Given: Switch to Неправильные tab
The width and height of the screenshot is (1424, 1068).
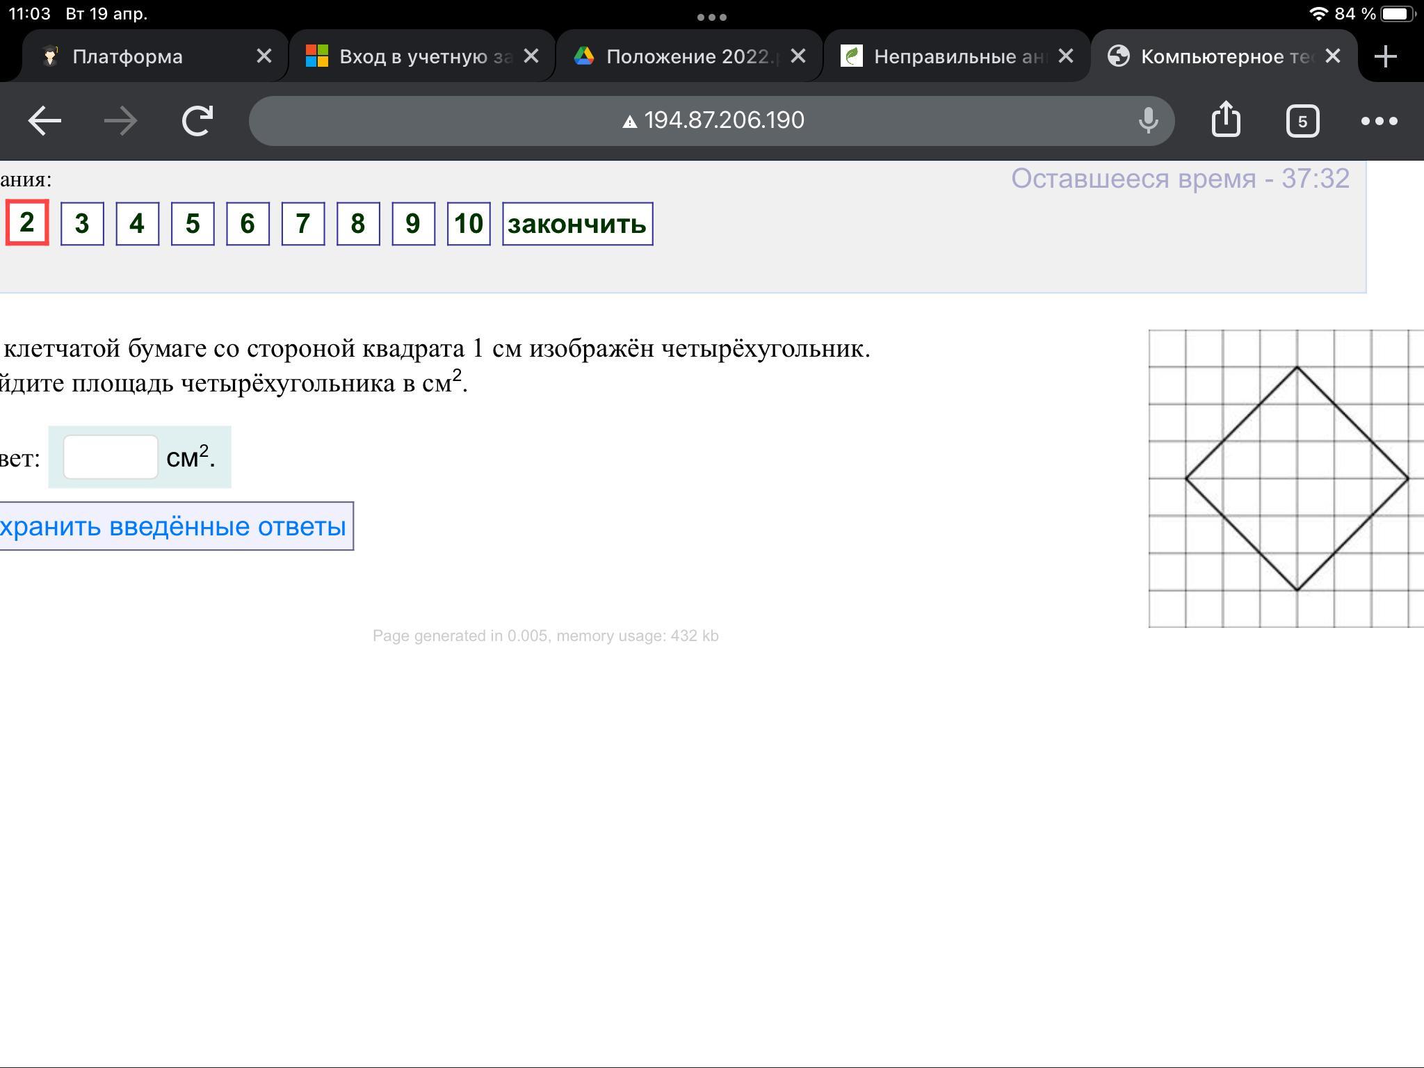Looking at the screenshot, I should 946,56.
